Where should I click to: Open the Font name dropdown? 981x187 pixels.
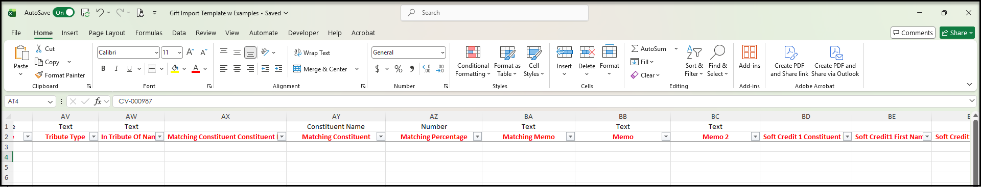click(x=156, y=52)
